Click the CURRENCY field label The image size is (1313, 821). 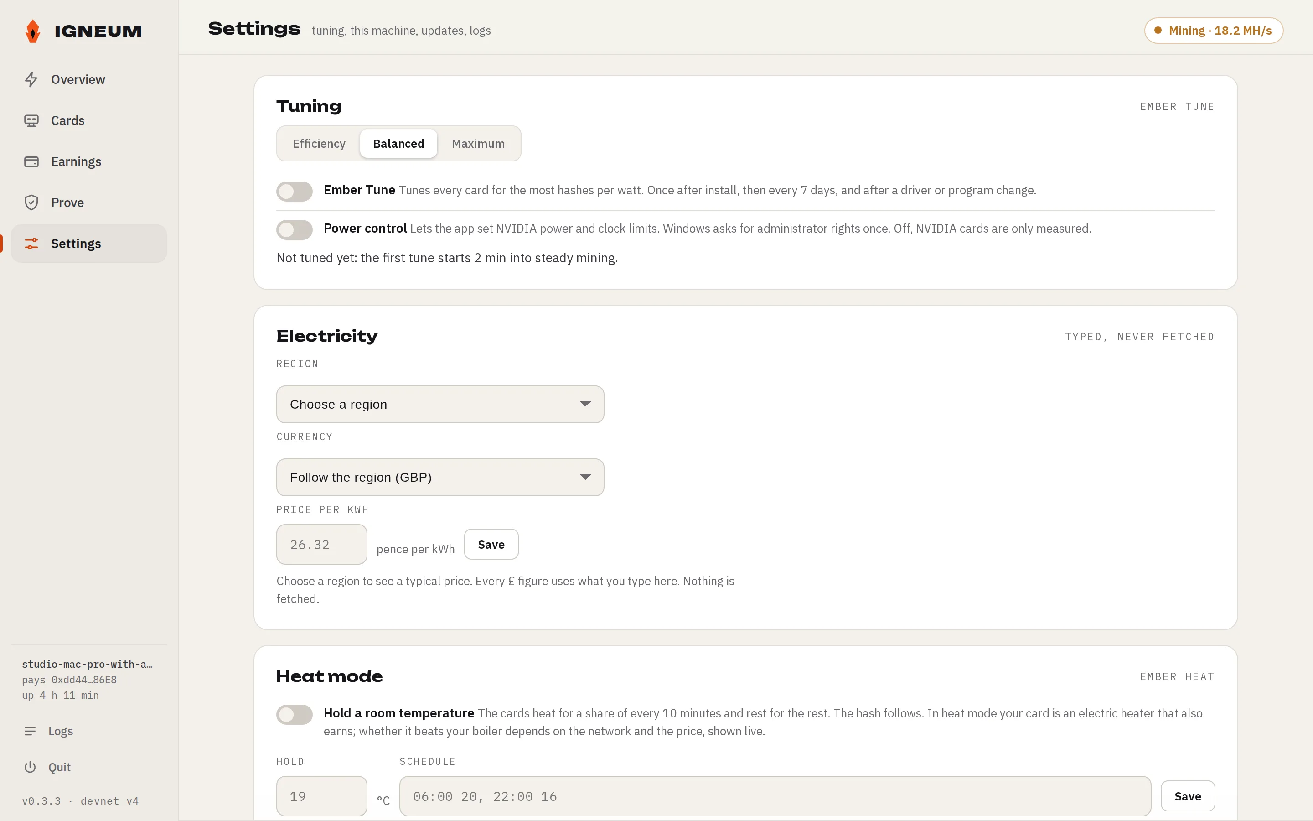(x=305, y=437)
